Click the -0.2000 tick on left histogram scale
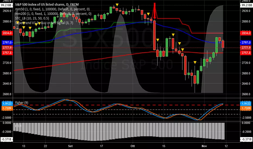This screenshot has width=253, height=149. tap(7, 132)
